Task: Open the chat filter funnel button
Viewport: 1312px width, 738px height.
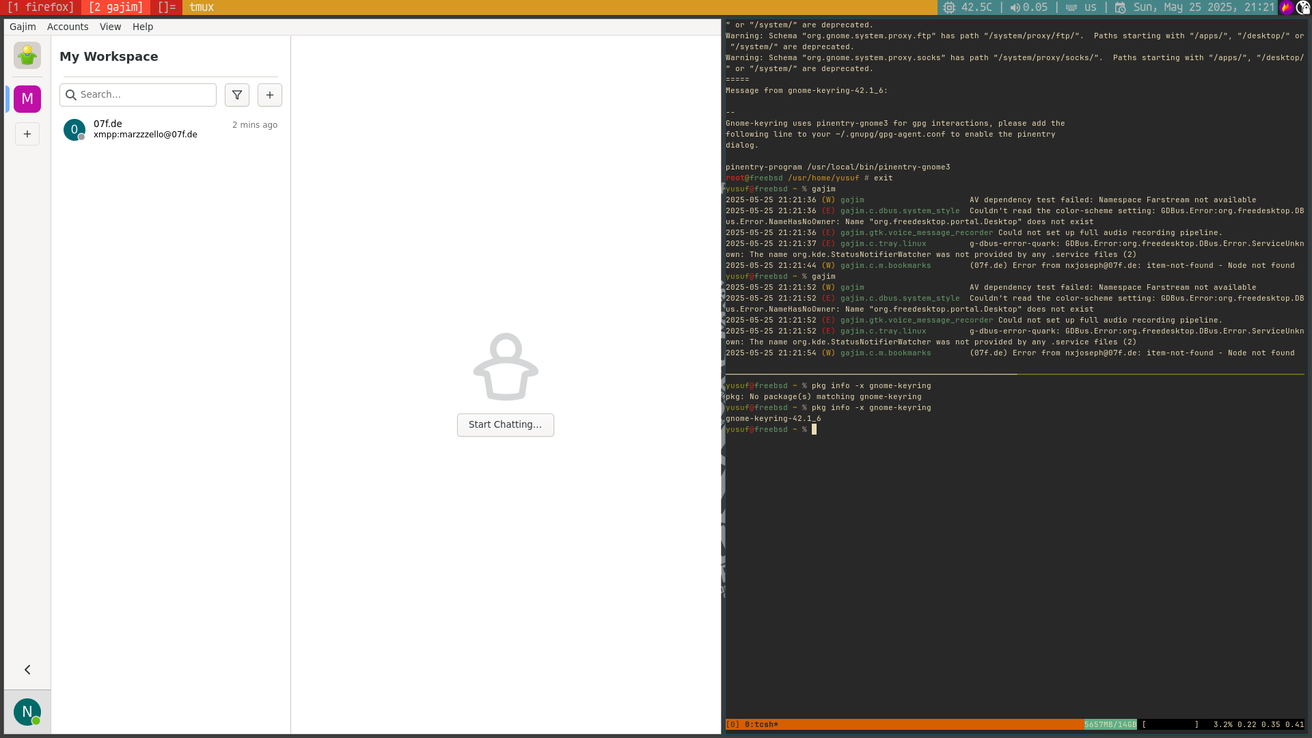Action: 237,95
